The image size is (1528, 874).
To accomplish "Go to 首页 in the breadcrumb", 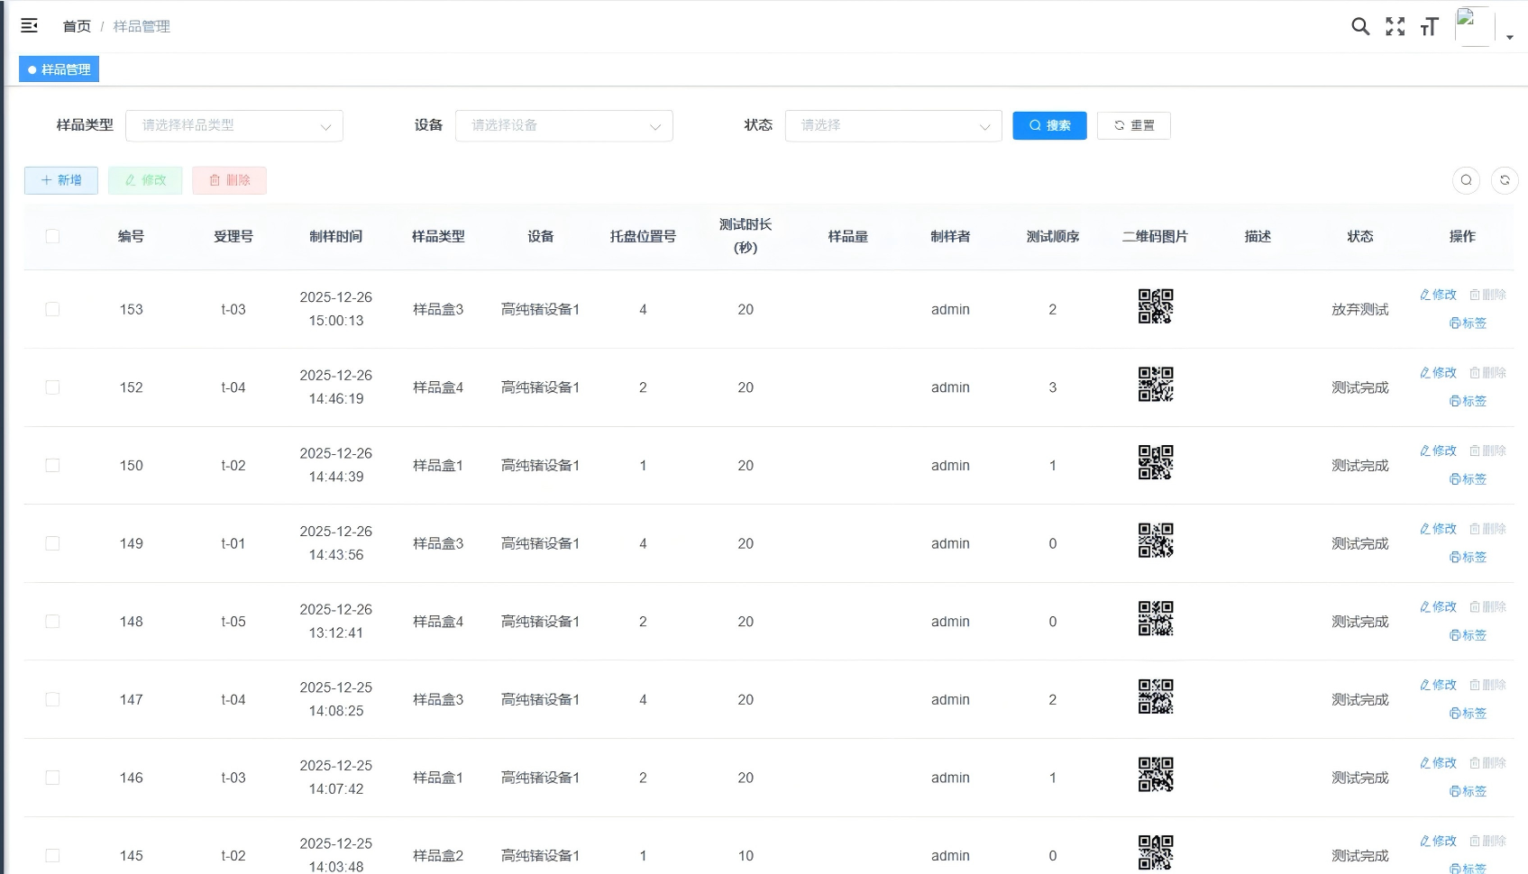I will [77, 26].
